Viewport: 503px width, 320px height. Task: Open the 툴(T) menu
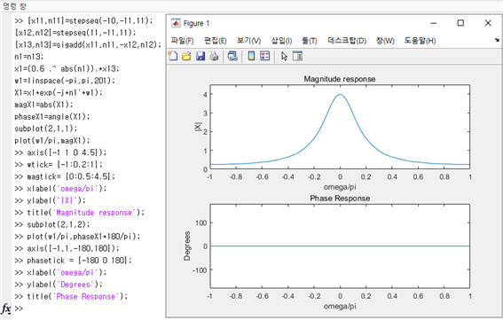pyautogui.click(x=310, y=41)
